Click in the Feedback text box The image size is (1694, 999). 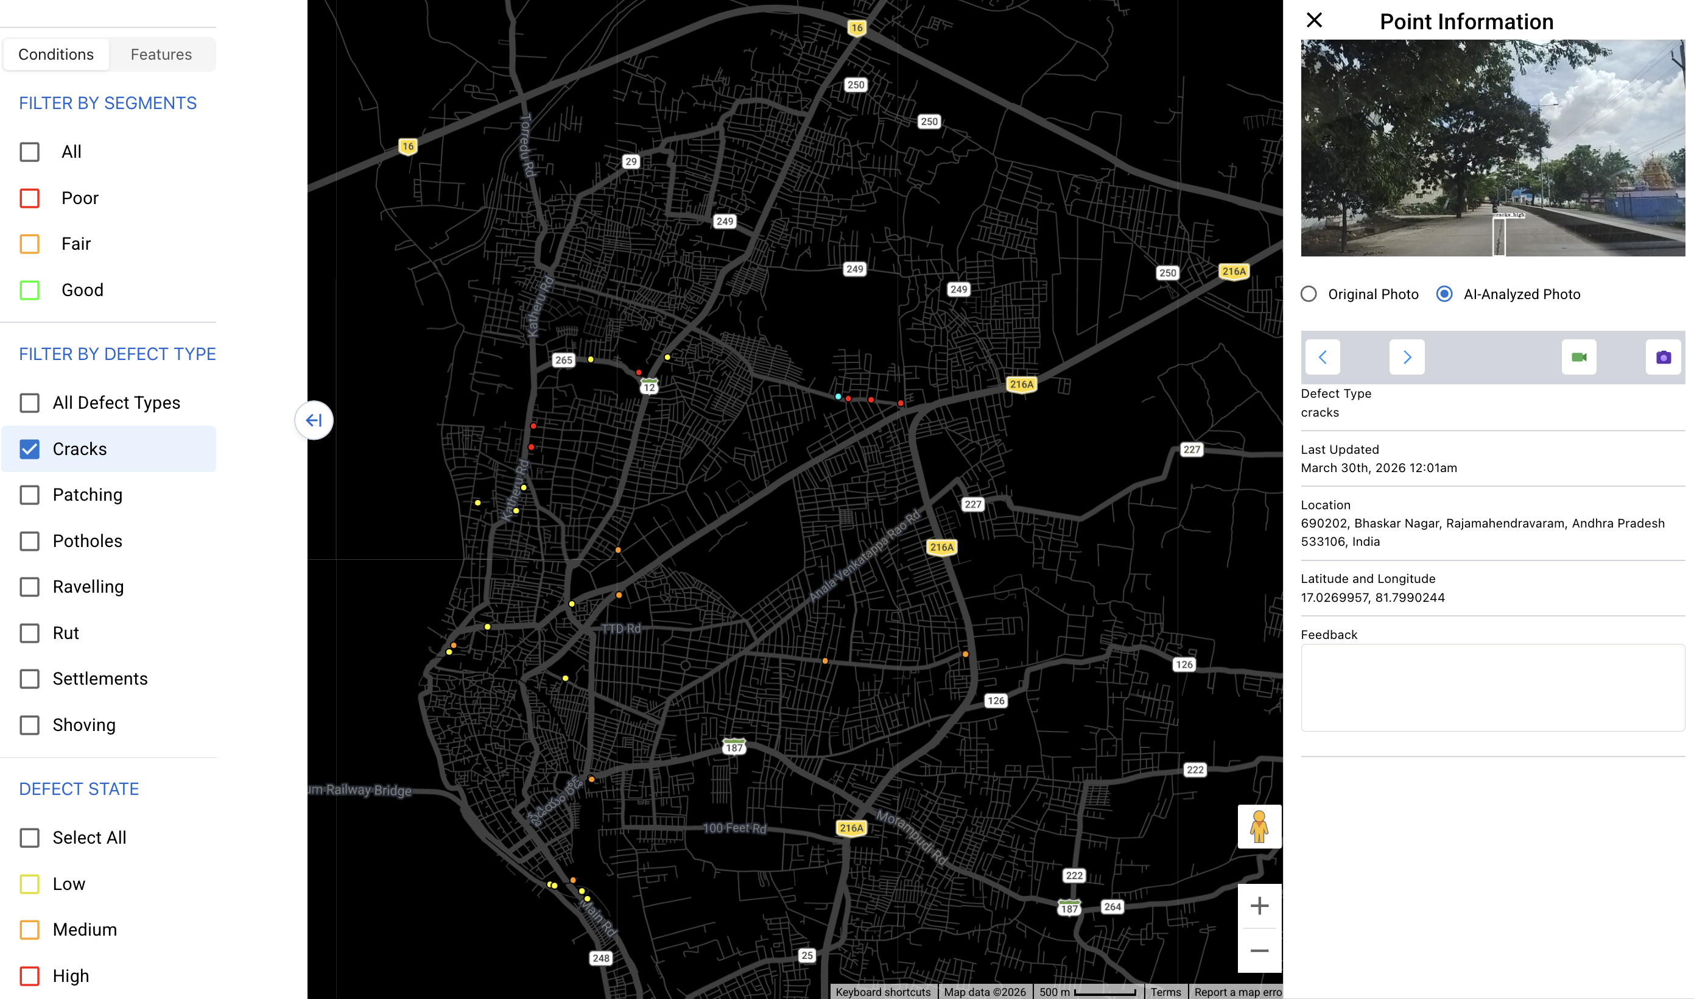[1492, 687]
